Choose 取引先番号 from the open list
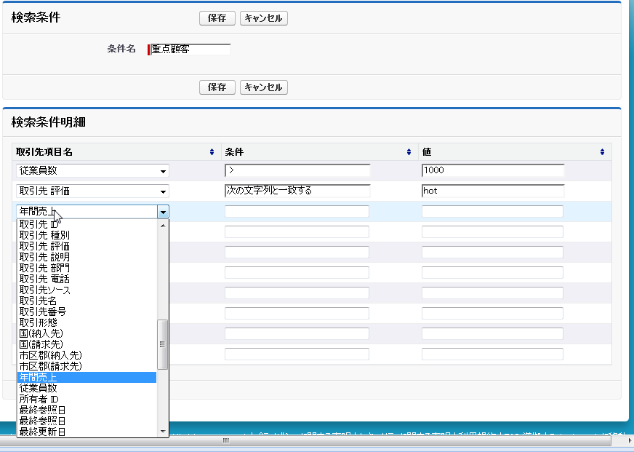The width and height of the screenshot is (634, 452). coord(87,312)
